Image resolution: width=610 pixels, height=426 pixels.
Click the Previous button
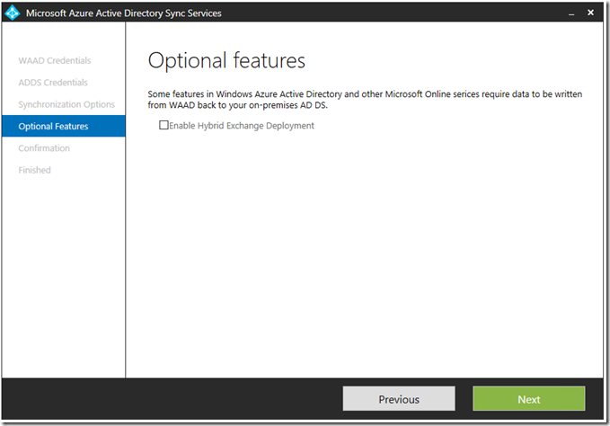(399, 399)
